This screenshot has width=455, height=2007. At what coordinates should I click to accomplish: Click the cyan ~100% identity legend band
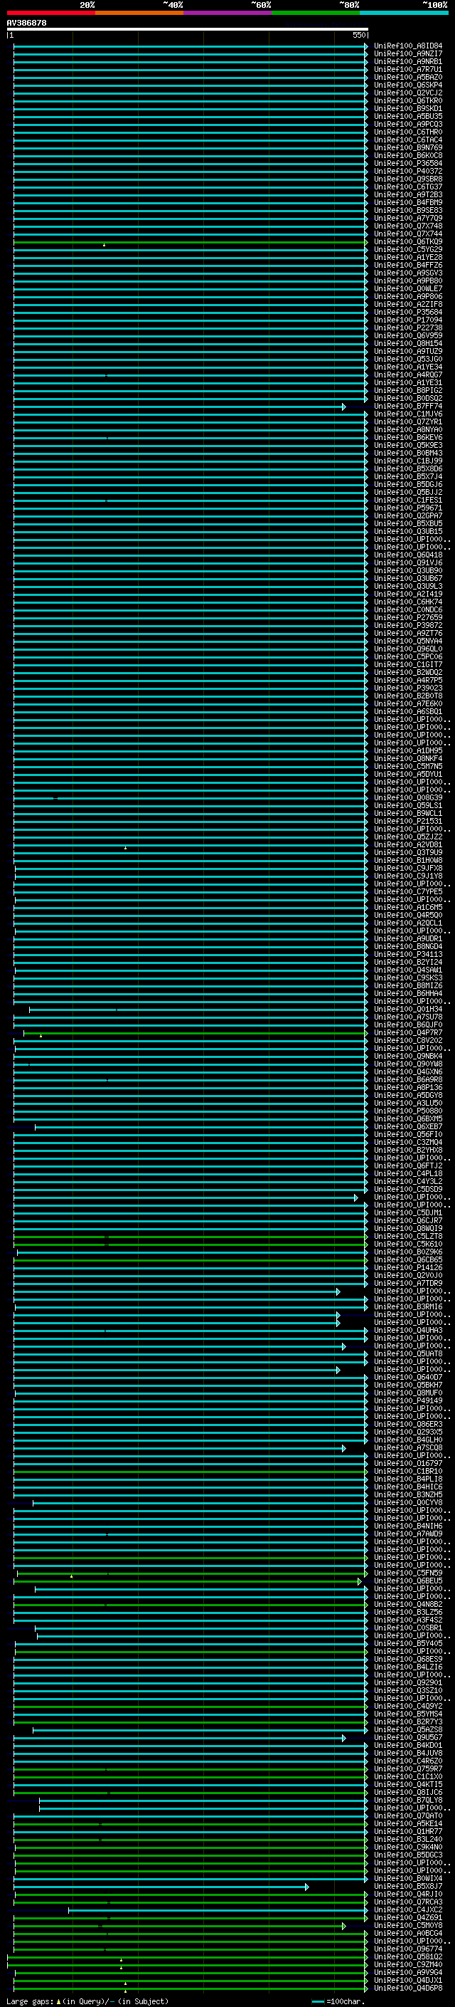coord(404,14)
